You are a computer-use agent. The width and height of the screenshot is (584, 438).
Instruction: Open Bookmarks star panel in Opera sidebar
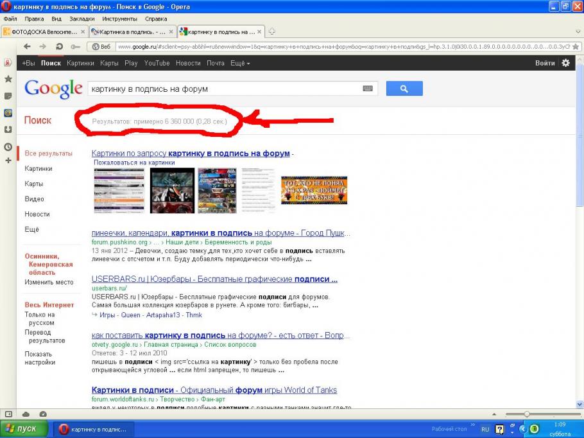[x=8, y=79]
